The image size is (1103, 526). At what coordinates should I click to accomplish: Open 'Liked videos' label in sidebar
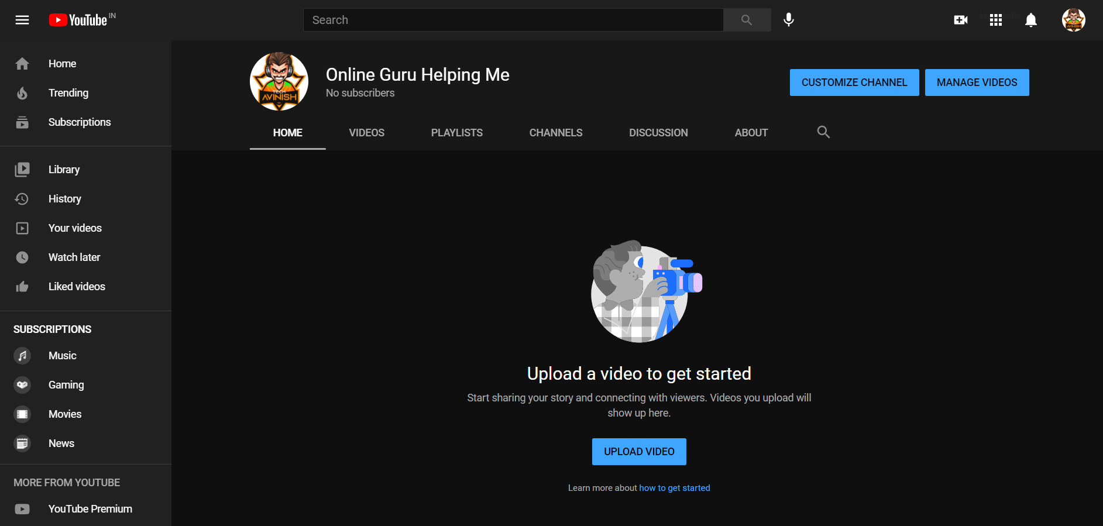pyautogui.click(x=77, y=287)
